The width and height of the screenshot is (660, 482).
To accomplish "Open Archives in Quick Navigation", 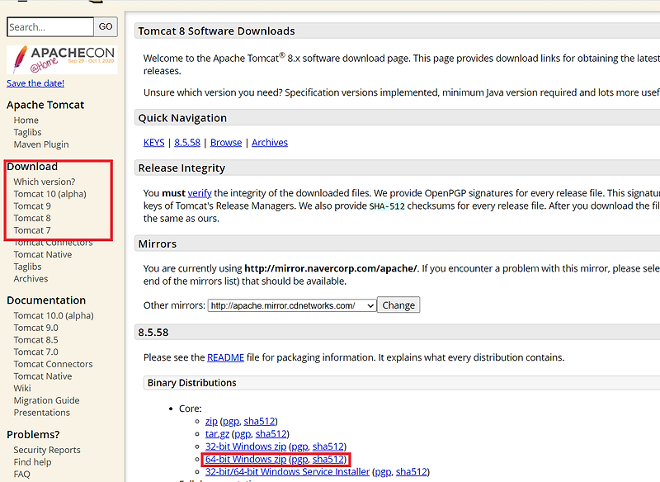I will 270,143.
